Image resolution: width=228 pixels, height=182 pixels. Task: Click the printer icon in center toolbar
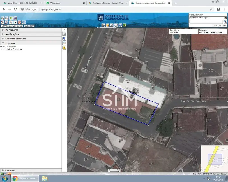click(x=103, y=25)
